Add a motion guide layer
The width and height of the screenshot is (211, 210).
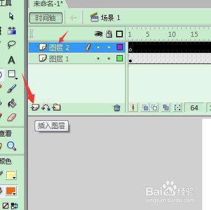tap(46, 108)
